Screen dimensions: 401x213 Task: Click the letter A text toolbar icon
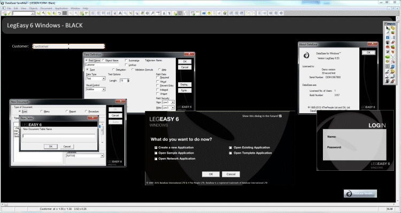(120, 13)
